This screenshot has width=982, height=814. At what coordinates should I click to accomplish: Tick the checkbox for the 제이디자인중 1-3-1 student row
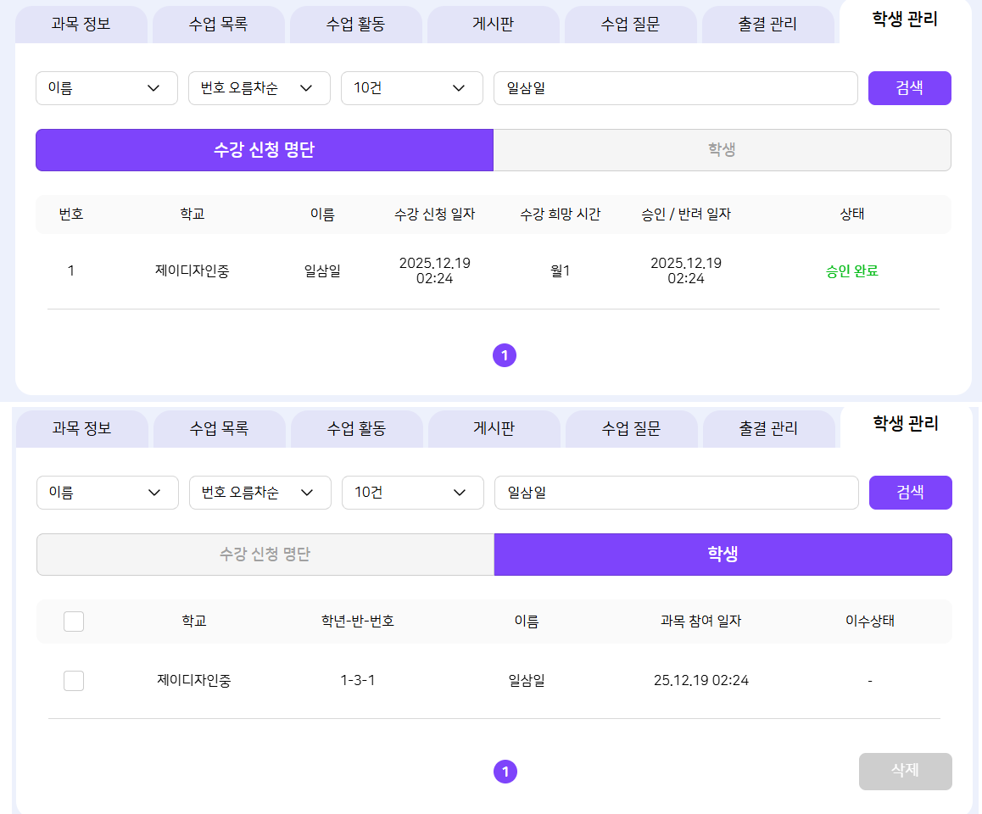pos(74,681)
